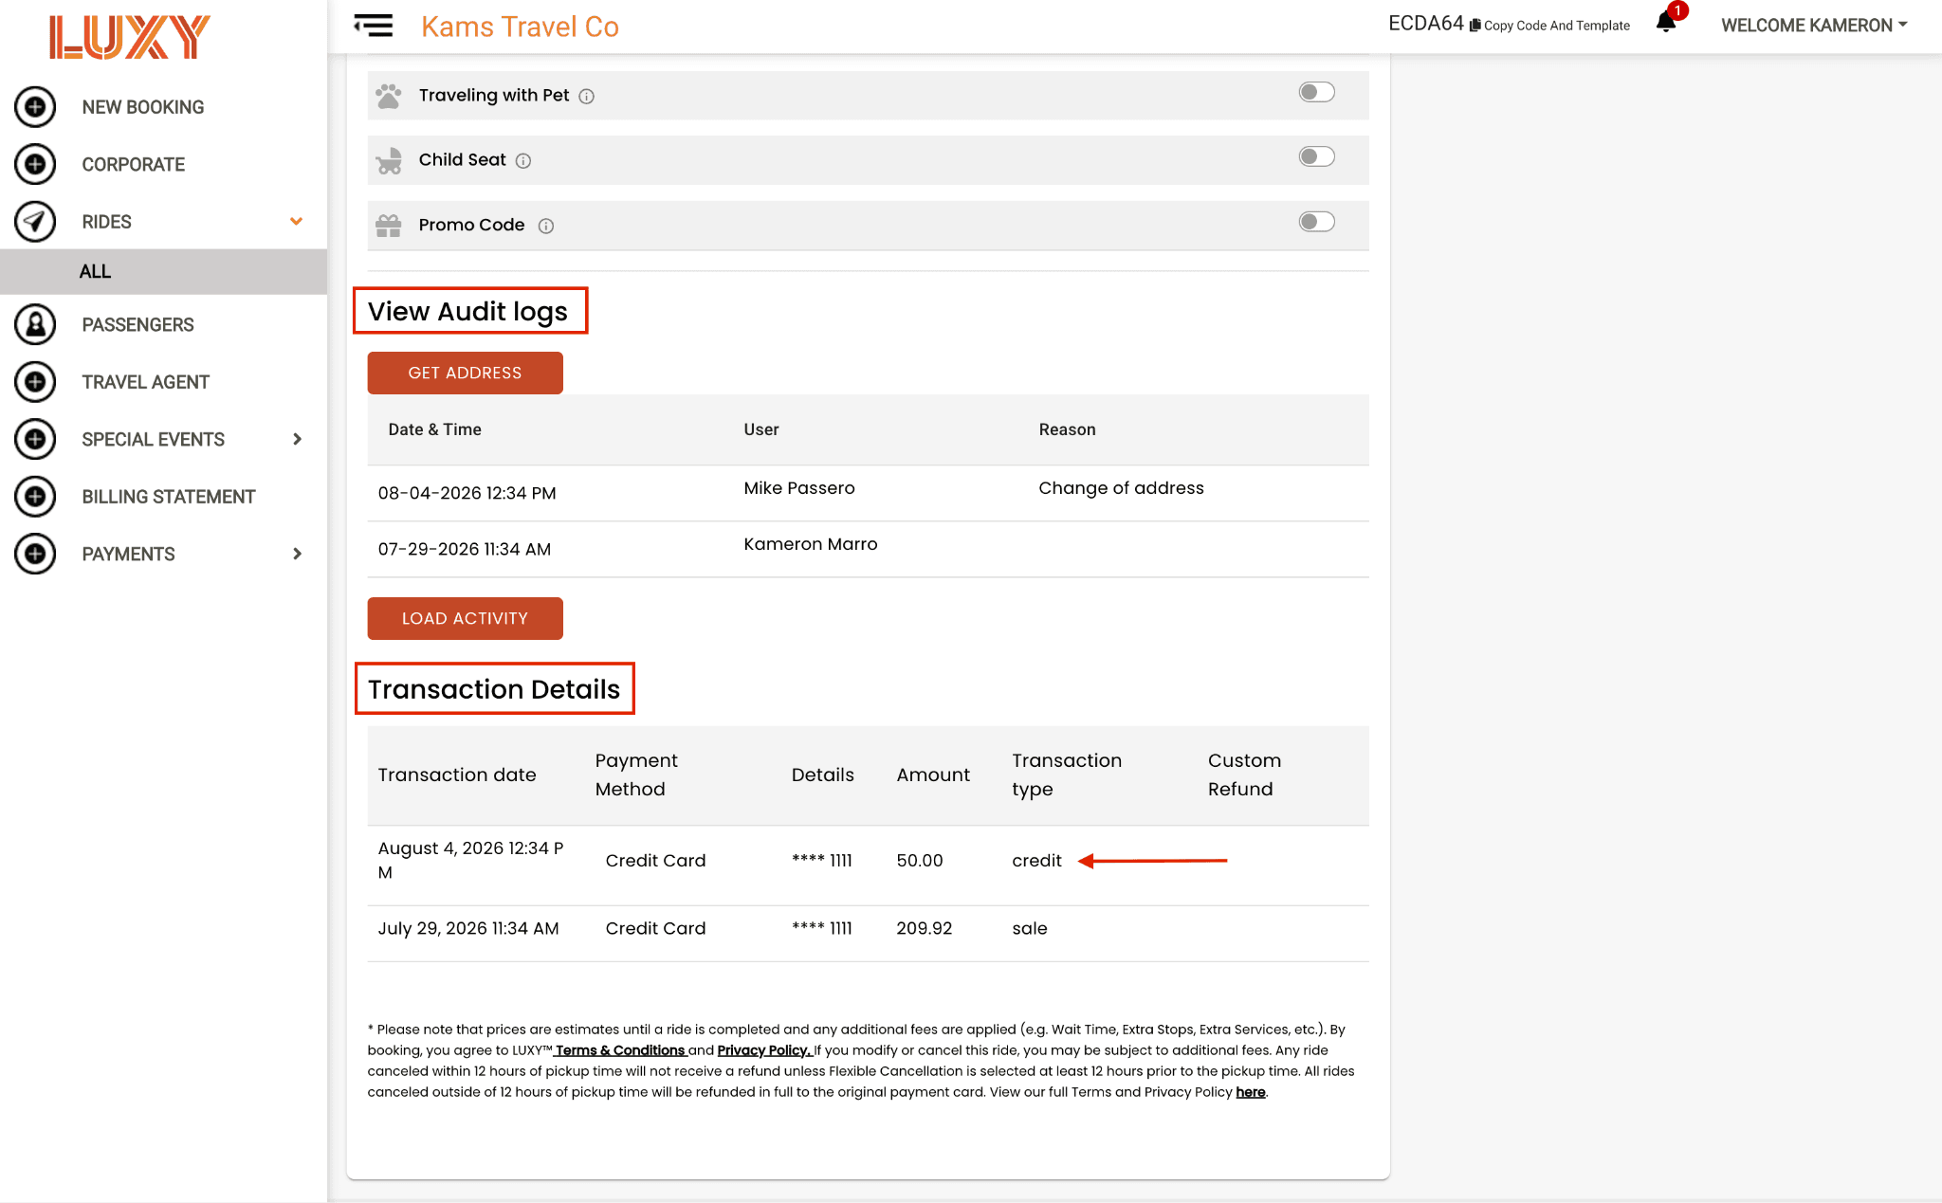
Task: Open the Terms & Conditions link
Action: pyautogui.click(x=620, y=1050)
